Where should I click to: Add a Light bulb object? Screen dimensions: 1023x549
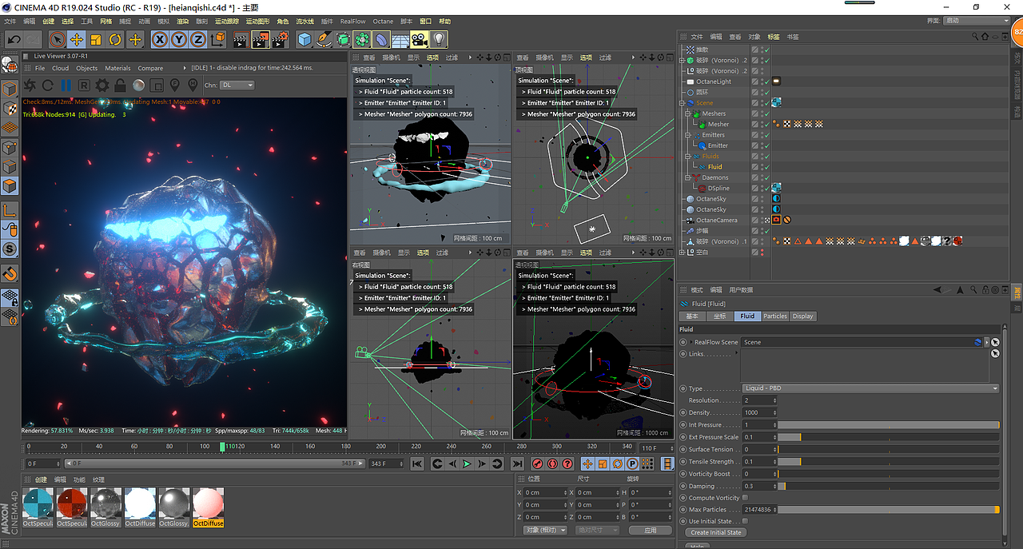[x=439, y=39]
